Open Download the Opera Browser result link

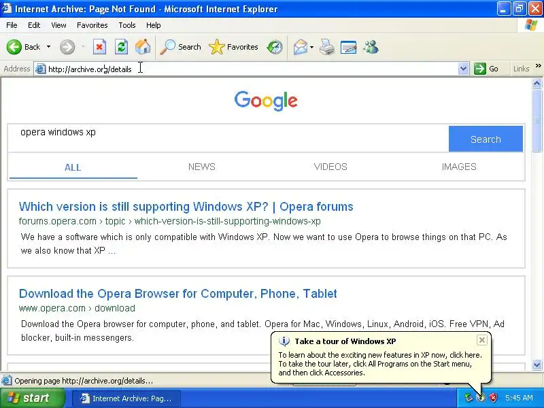click(x=177, y=294)
